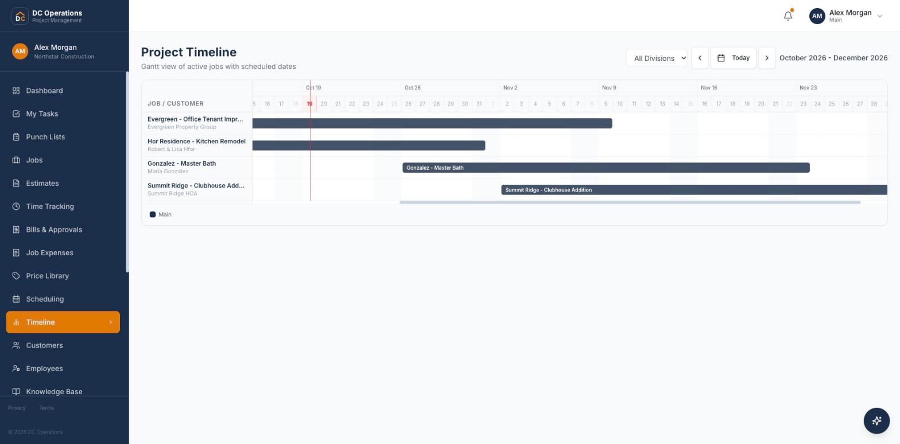
Task: Open Knowledge Base page
Action: (63, 392)
